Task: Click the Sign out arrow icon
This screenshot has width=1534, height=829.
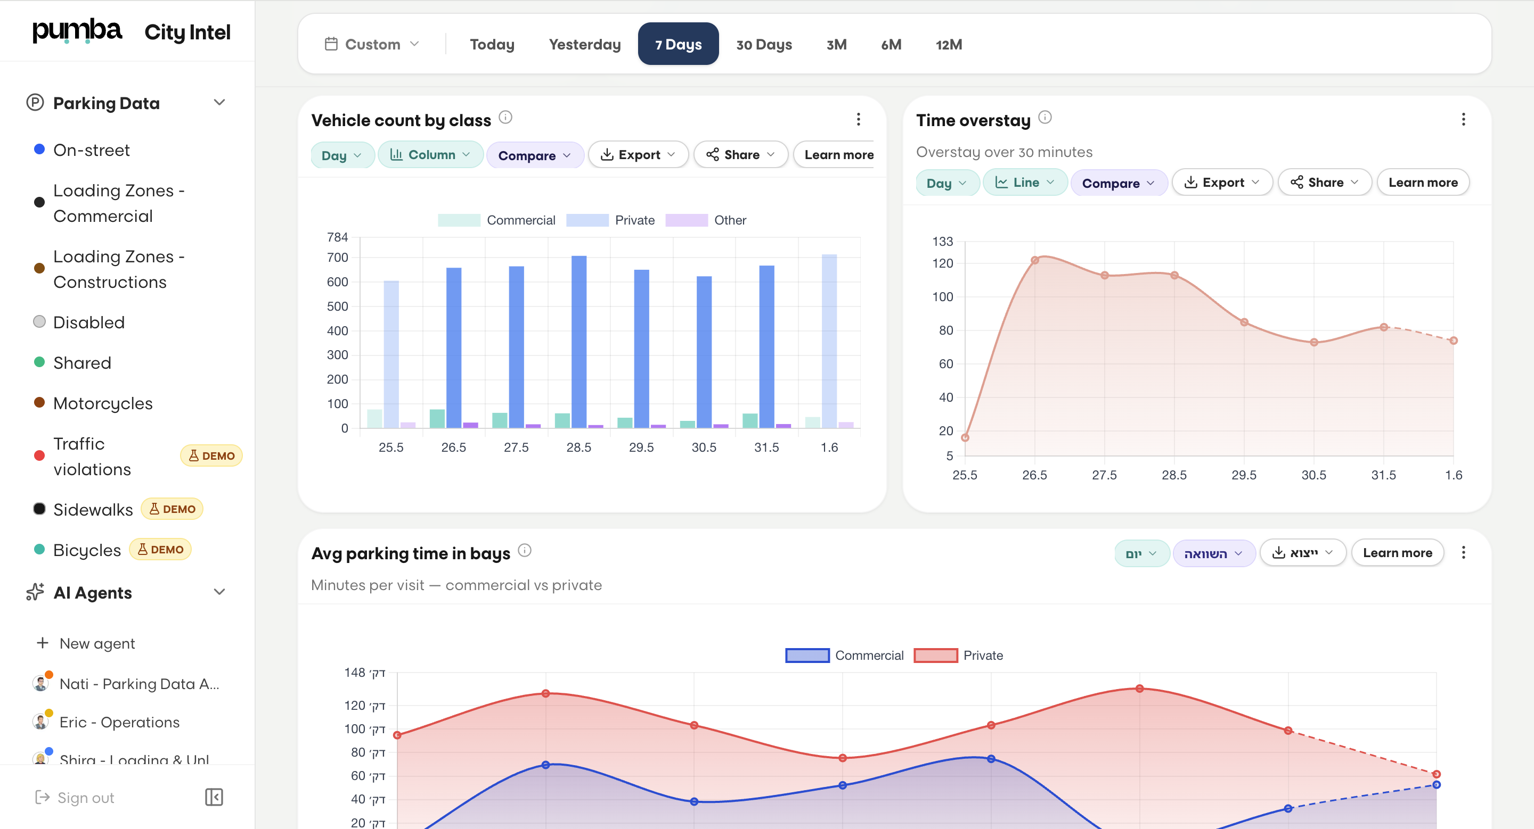Action: point(42,797)
